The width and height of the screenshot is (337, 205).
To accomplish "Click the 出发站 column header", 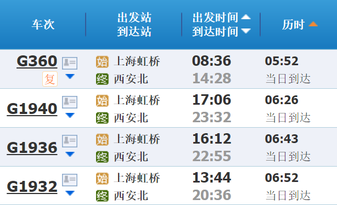I will point(134,18).
